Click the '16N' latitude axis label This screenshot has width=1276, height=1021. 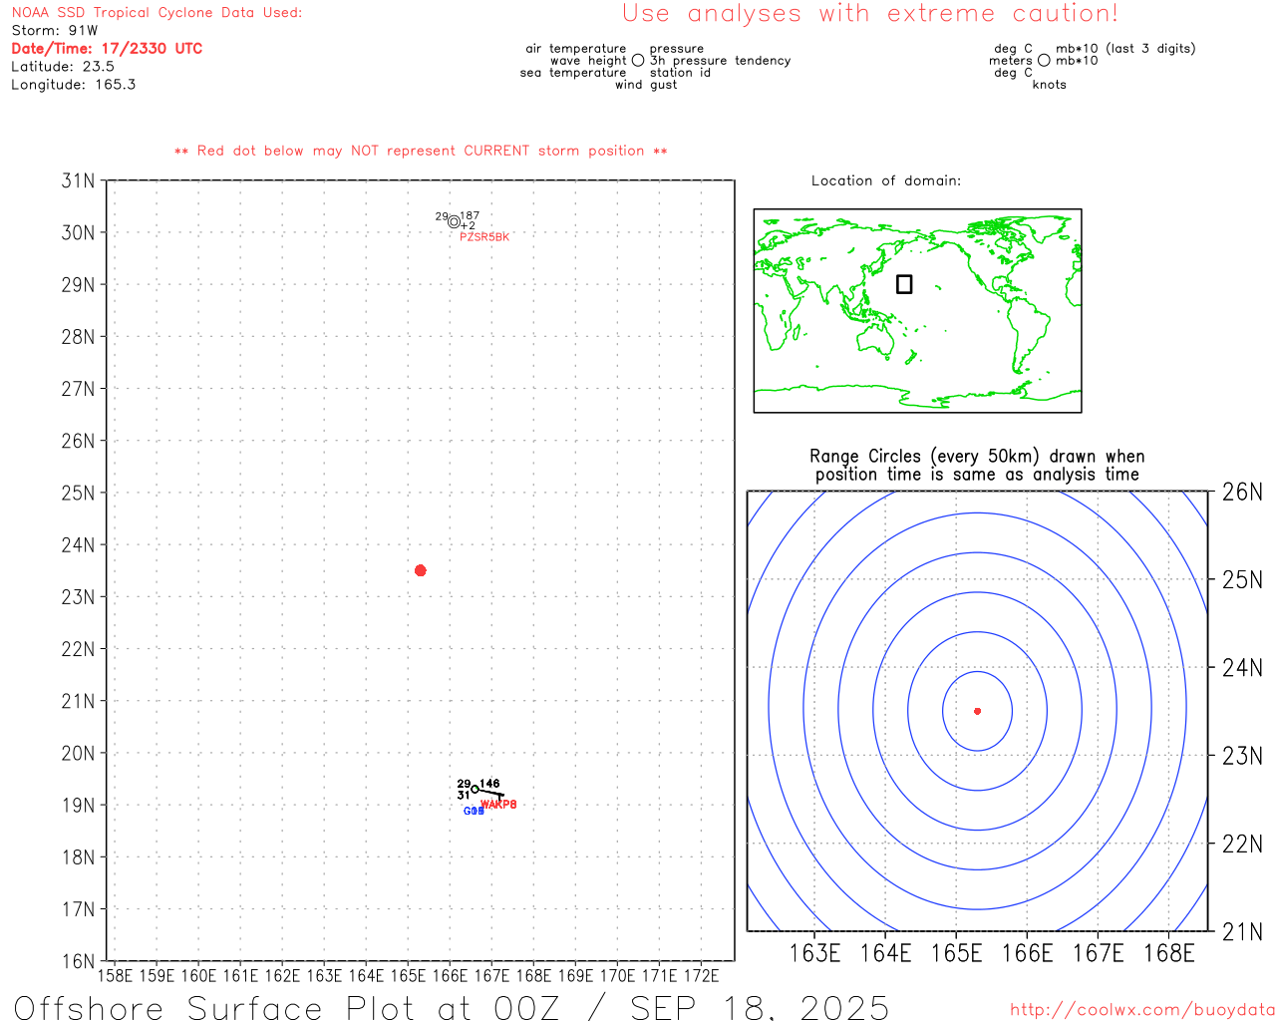tap(79, 961)
